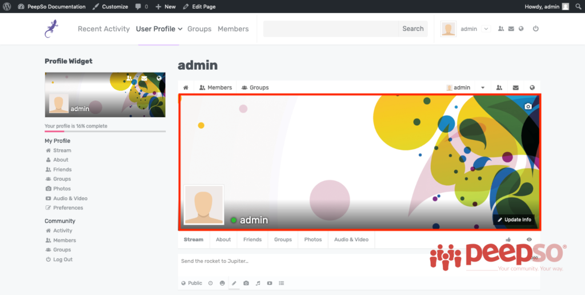Click the home icon in profile toolbar

coord(186,87)
